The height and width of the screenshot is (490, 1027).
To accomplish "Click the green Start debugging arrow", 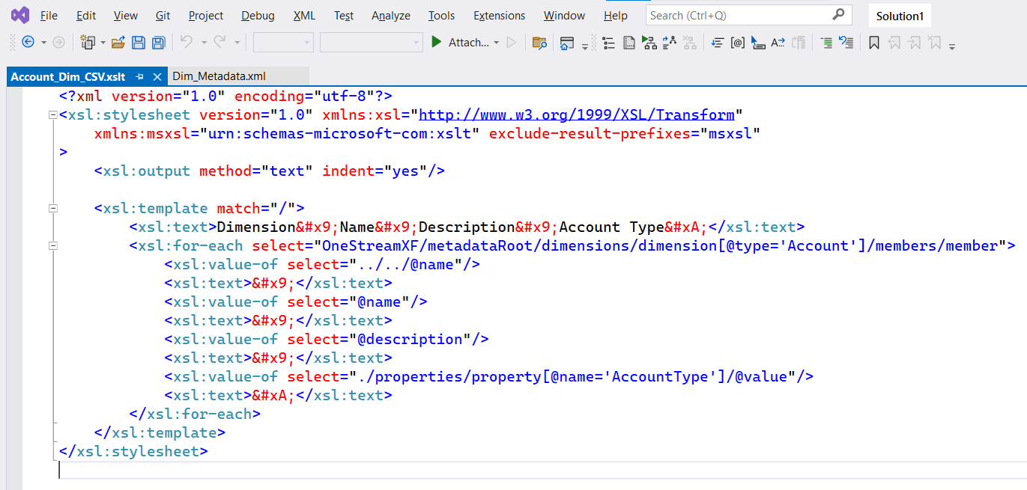I will coord(437,43).
